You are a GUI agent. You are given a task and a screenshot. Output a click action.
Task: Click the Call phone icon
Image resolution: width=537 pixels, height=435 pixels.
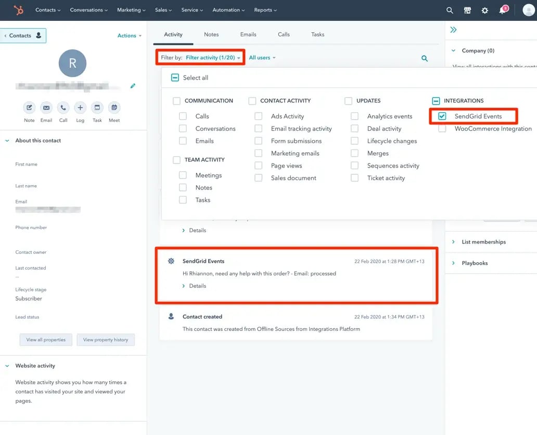[63, 108]
